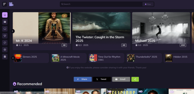194x94 pixels.
Task: Open the Movies clapperboard sidebar icon
Action: pos(5,22)
